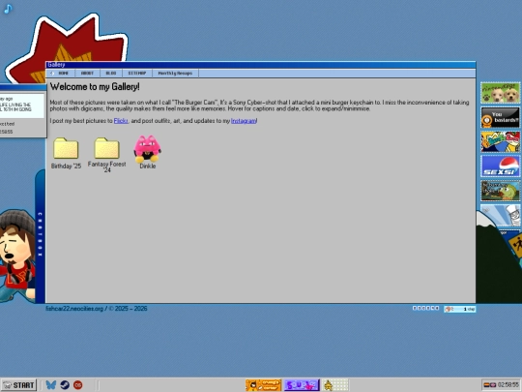Click the '1 clap' button
This screenshot has width=522, height=392.
pos(460,309)
